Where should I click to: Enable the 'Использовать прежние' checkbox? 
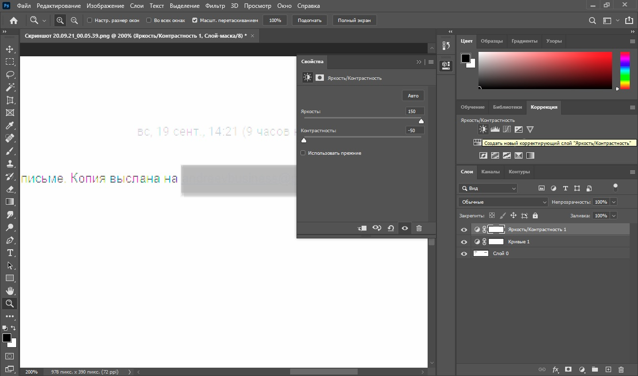click(x=303, y=153)
